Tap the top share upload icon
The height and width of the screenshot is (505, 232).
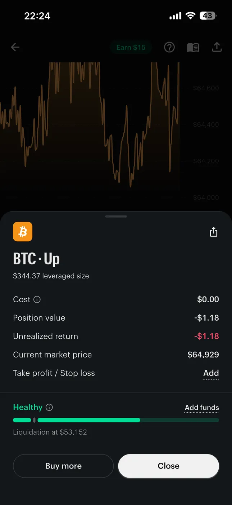coord(217,47)
